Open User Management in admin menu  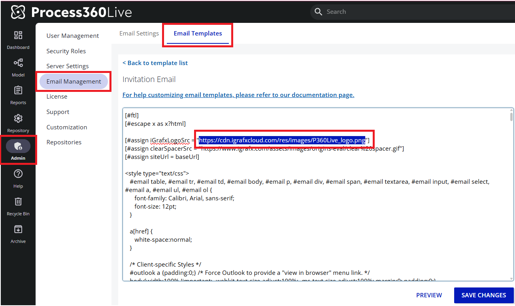point(73,36)
